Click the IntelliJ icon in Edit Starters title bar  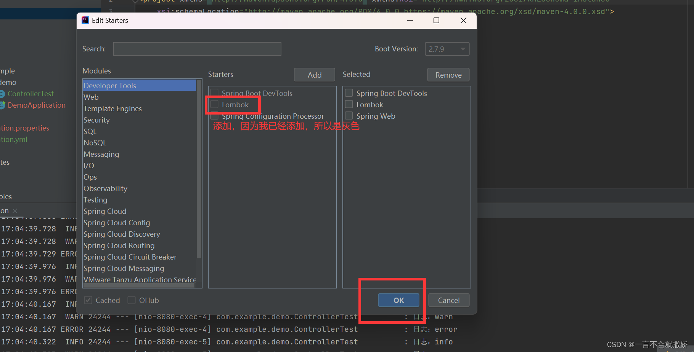tap(85, 20)
